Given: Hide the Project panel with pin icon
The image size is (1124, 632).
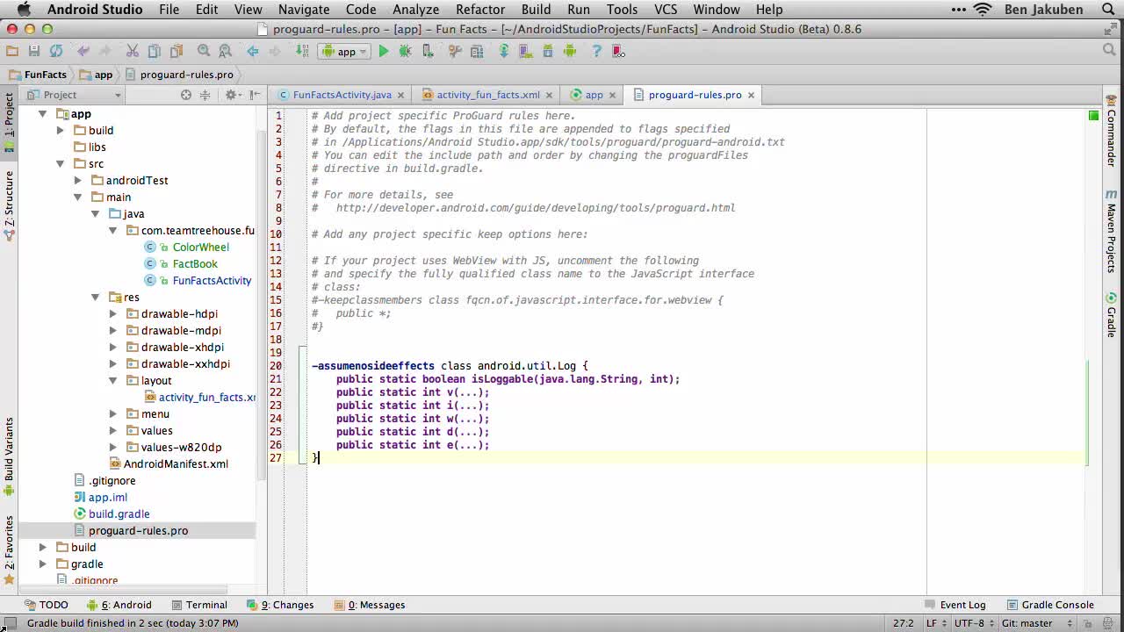Looking at the screenshot, I should (255, 95).
